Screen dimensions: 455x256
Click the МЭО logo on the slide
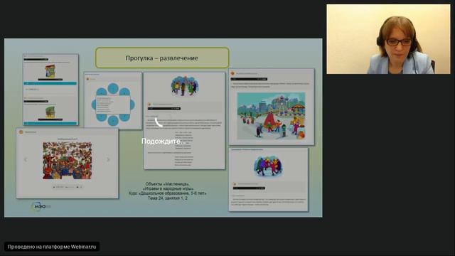click(41, 206)
